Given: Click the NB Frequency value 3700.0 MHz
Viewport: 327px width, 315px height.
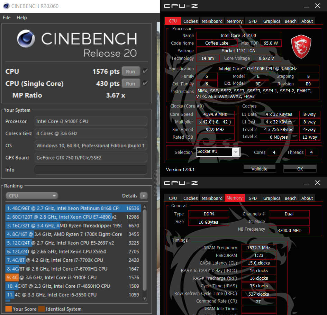Looking at the screenshot, I should coord(289,230).
